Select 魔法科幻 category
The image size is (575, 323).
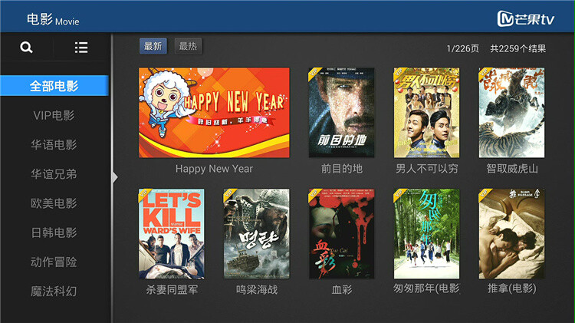point(54,292)
